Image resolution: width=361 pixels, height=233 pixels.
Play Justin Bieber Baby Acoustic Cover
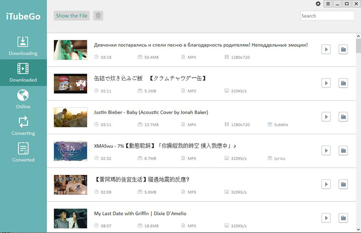[x=326, y=117]
